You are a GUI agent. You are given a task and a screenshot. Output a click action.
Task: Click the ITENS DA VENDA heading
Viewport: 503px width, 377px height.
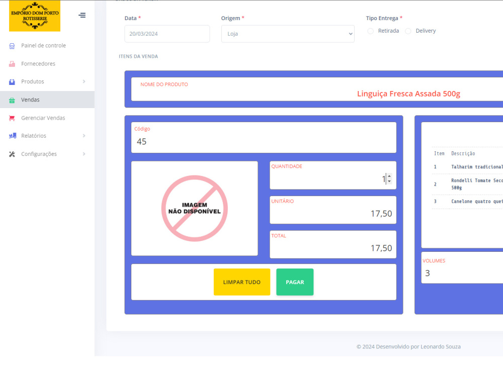(x=138, y=56)
